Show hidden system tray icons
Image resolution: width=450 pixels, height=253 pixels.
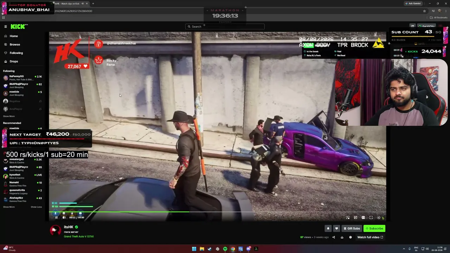(x=404, y=249)
